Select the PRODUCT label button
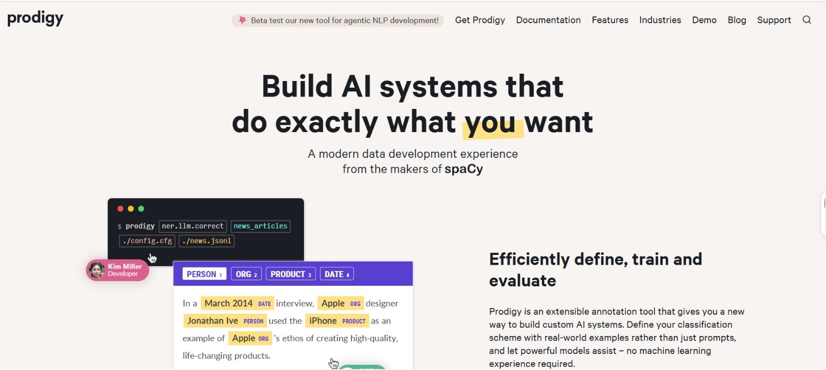The width and height of the screenshot is (826, 370). coord(291,274)
